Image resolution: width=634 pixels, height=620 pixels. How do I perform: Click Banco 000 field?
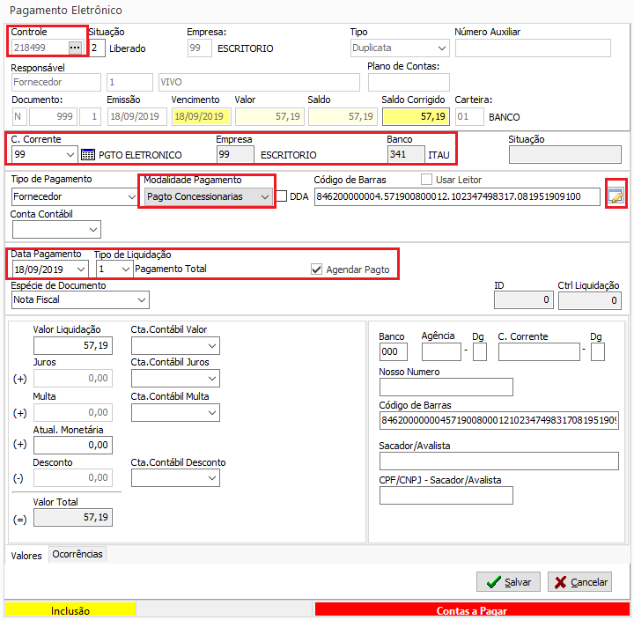pyautogui.click(x=393, y=351)
